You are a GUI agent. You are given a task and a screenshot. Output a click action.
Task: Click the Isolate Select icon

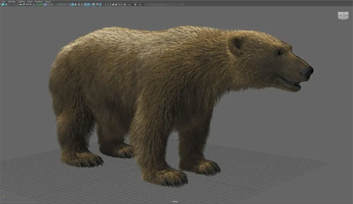pos(113,5)
